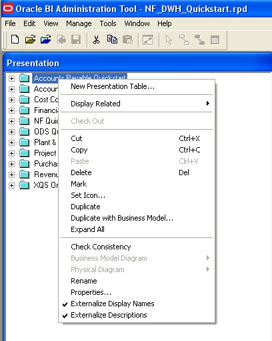This screenshot has width=272, height=341.
Task: Select the Financi tree item
Action: click(x=46, y=110)
